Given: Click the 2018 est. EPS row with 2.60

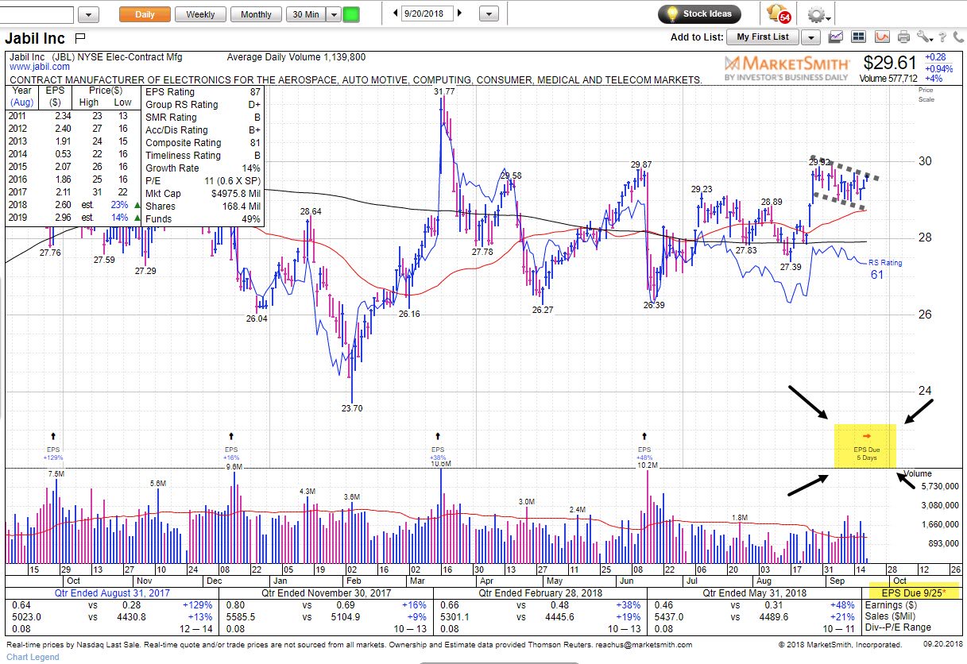Looking at the screenshot, I should 74,205.
